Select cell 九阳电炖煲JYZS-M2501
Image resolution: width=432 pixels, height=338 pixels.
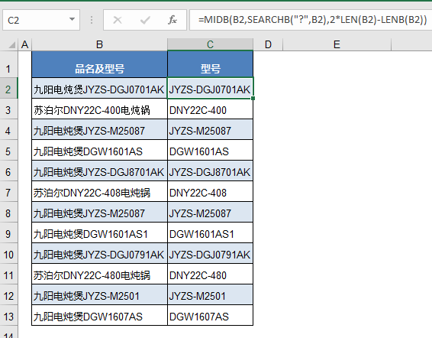(x=99, y=294)
